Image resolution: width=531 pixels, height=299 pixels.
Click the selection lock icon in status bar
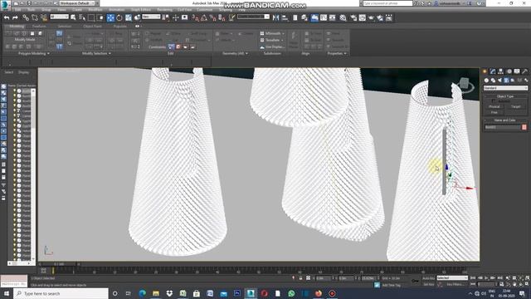pyautogui.click(x=300, y=278)
